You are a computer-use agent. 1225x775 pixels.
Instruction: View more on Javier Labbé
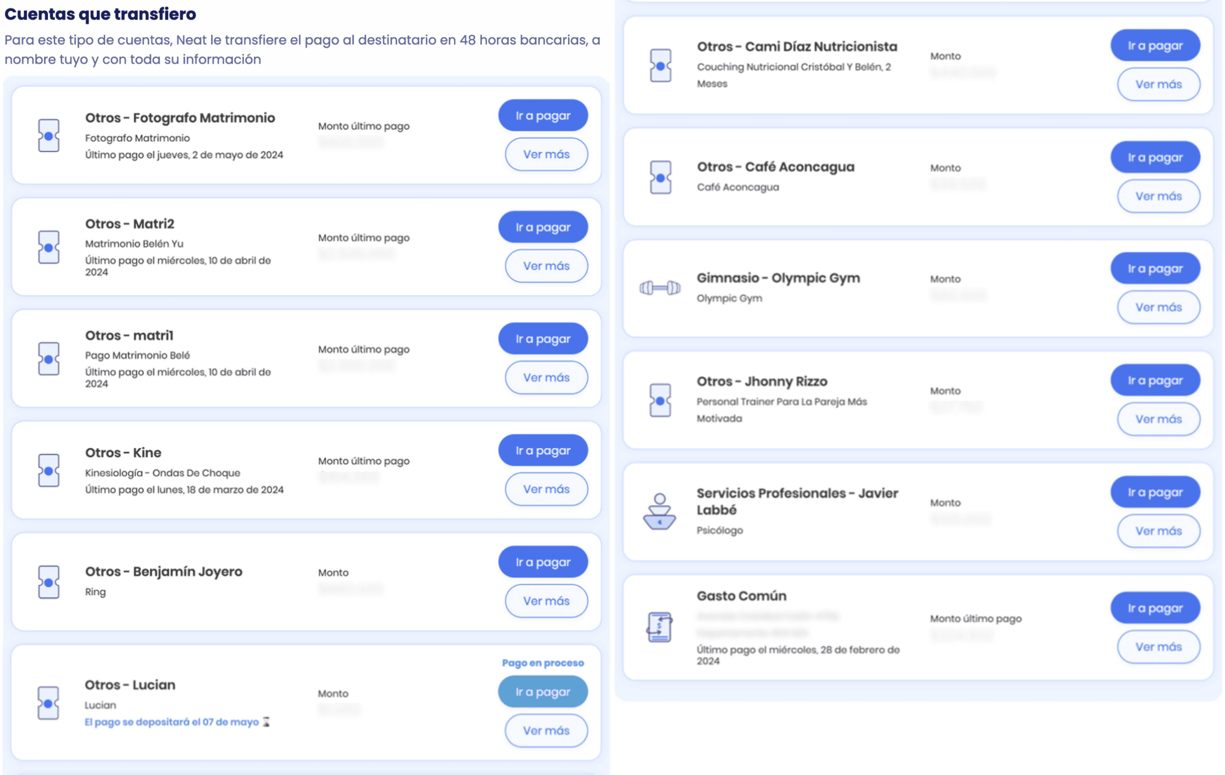[1158, 531]
